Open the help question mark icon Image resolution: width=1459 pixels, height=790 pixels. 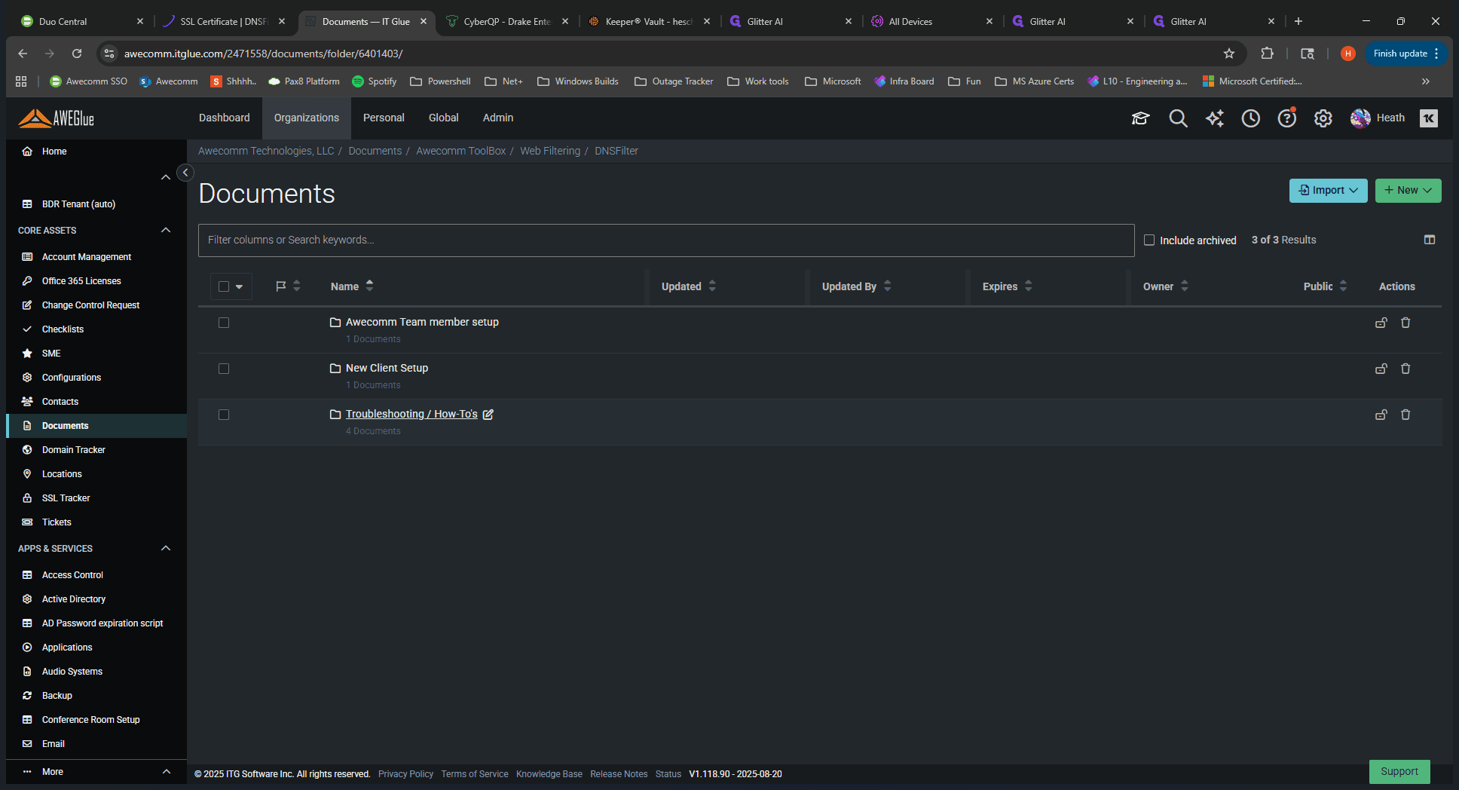[x=1286, y=118]
